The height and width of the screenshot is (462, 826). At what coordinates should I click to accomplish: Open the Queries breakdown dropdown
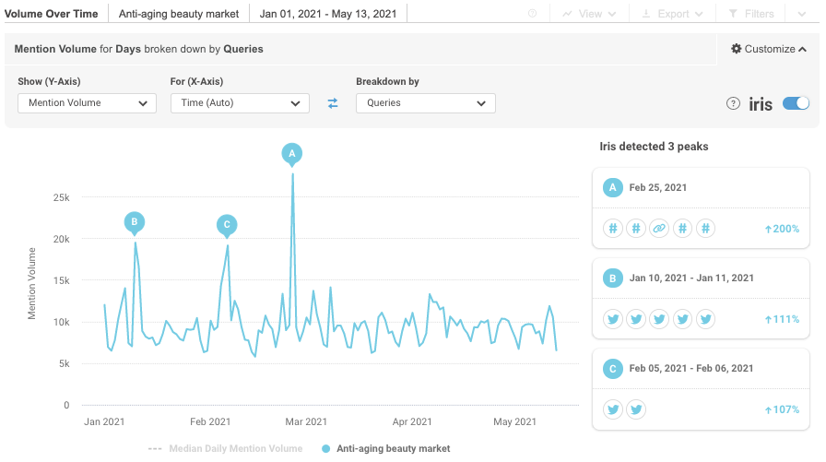point(425,103)
